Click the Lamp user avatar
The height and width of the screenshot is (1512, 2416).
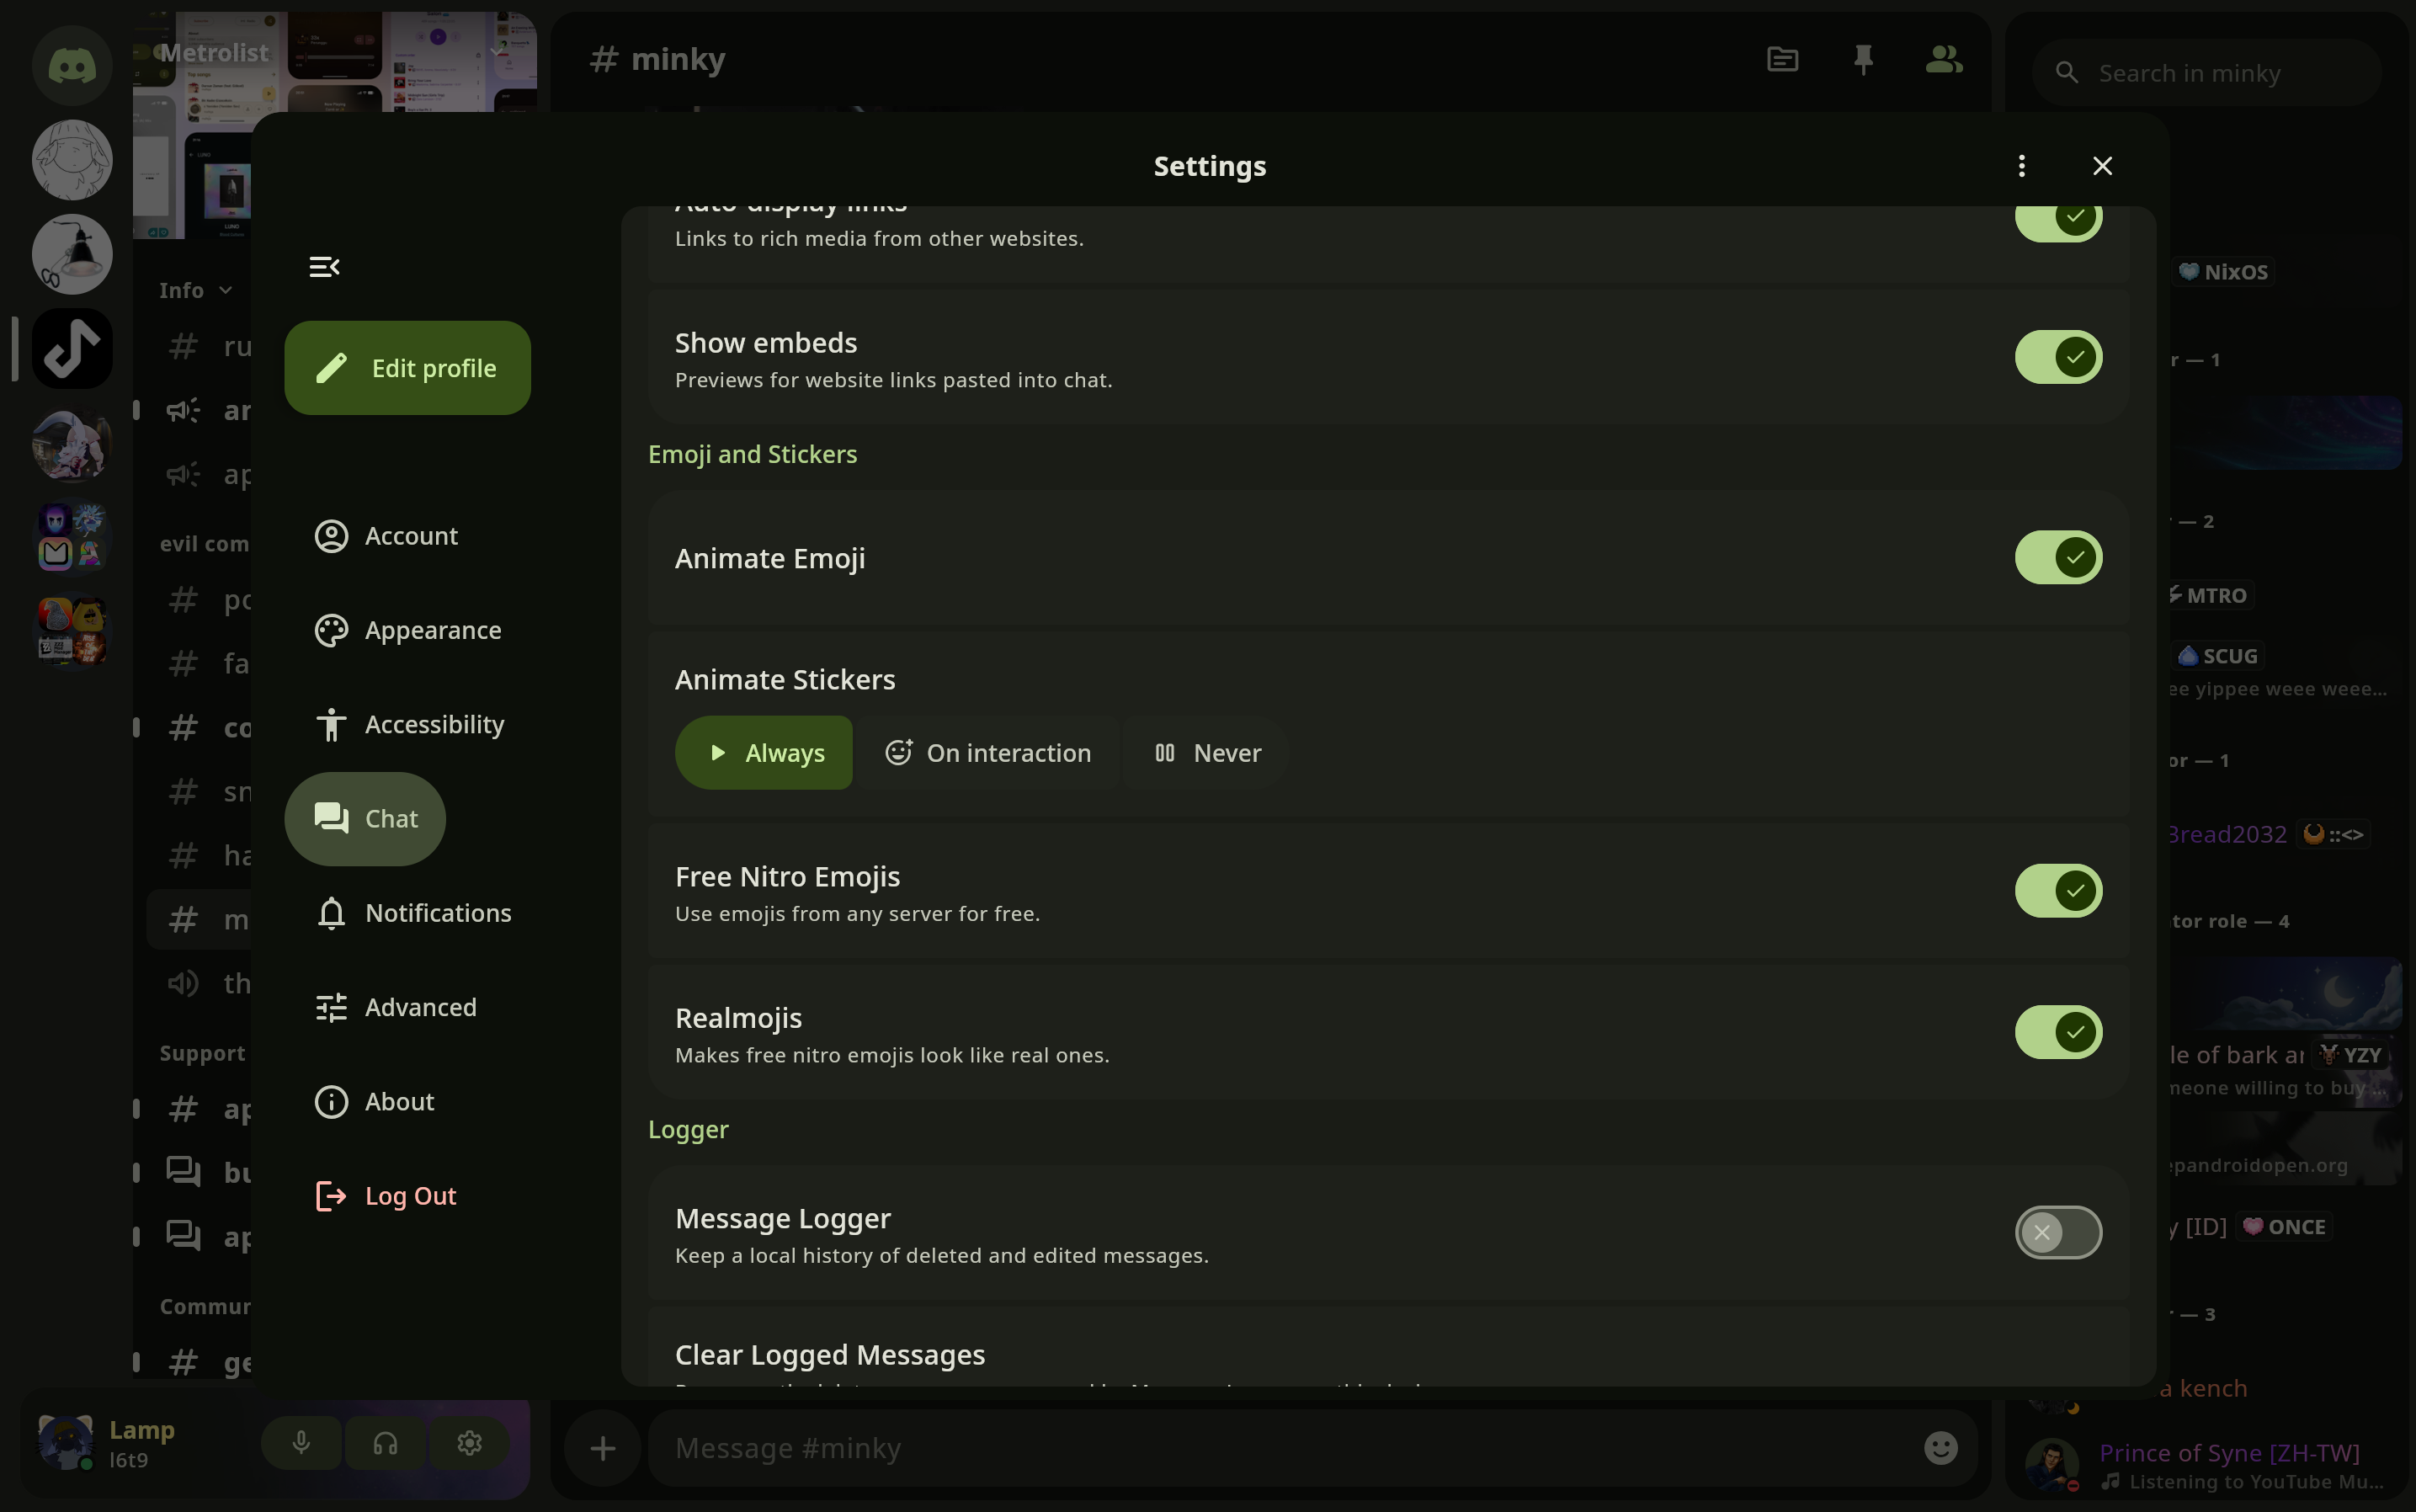coord(66,1442)
